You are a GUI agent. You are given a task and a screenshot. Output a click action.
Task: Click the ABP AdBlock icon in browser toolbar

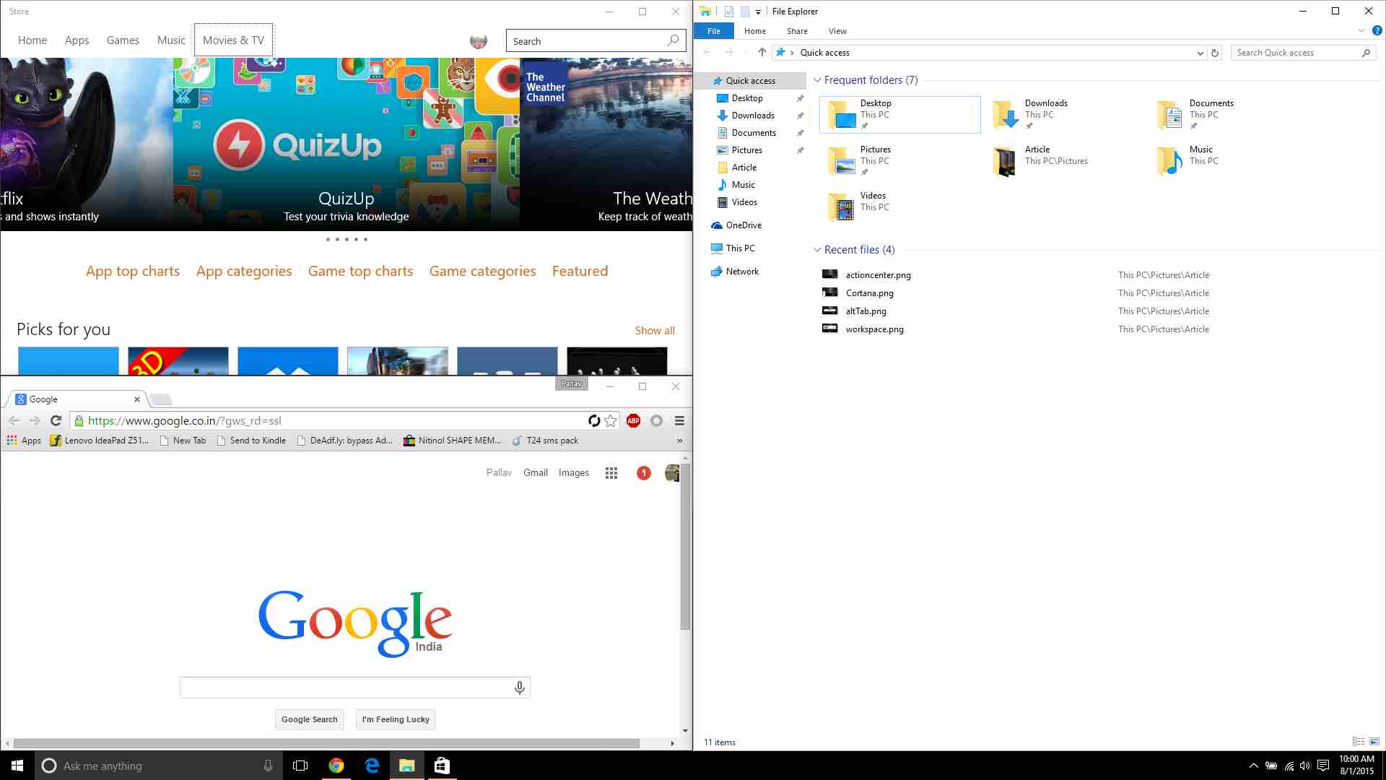pyautogui.click(x=633, y=420)
